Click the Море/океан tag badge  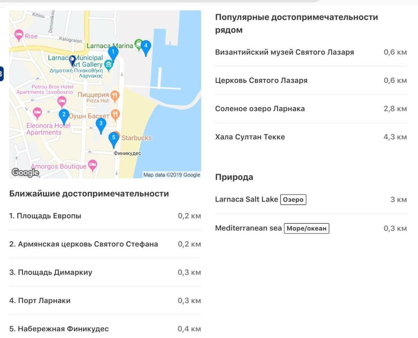point(306,228)
